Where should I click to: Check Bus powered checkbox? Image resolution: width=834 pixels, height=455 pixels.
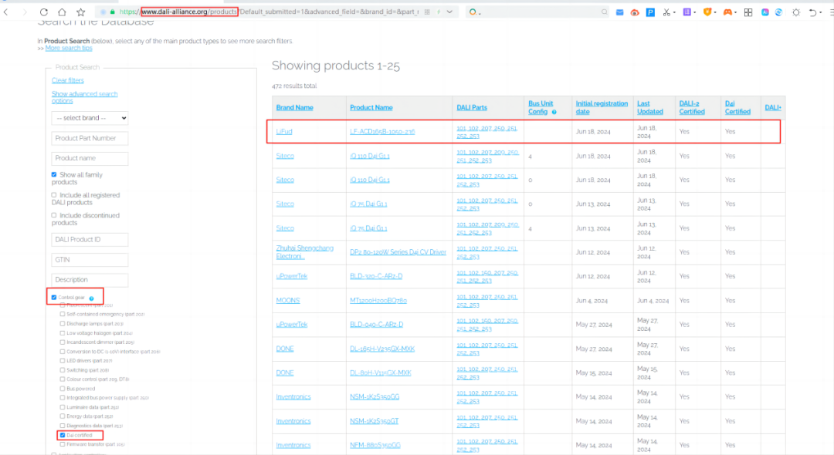click(x=63, y=389)
